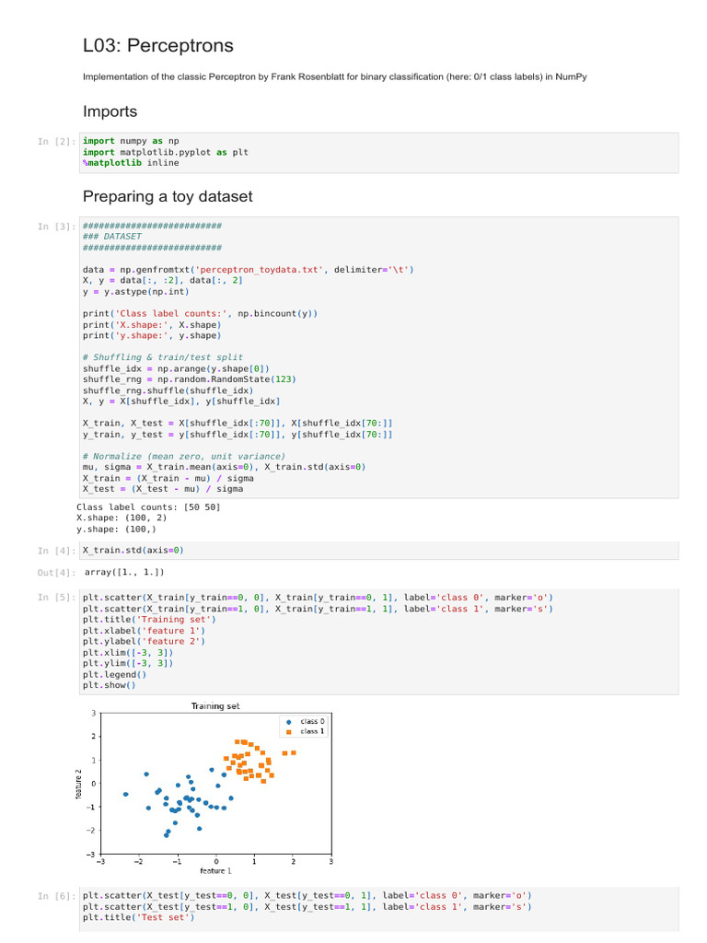Click the 'feature 1' x-axis label below the plot
This screenshot has width=707, height=943.
(x=215, y=871)
